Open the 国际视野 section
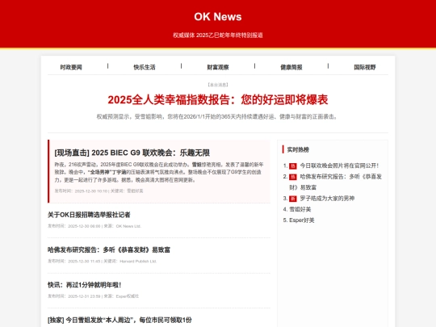Screen dimensions: 436x327 click(x=364, y=67)
